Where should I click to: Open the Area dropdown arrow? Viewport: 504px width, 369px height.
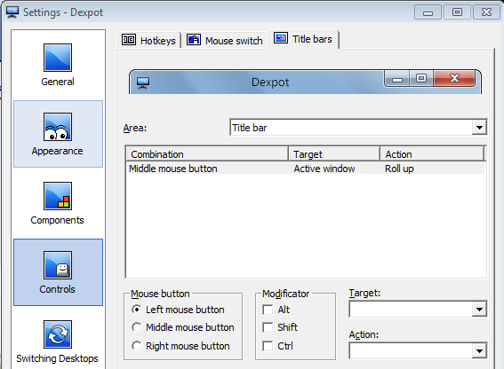pos(479,128)
